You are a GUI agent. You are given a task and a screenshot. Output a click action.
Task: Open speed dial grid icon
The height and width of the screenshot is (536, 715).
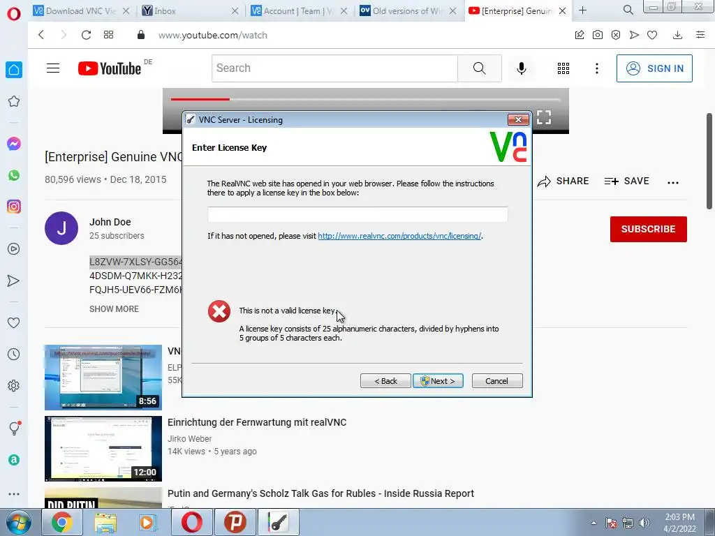click(108, 35)
